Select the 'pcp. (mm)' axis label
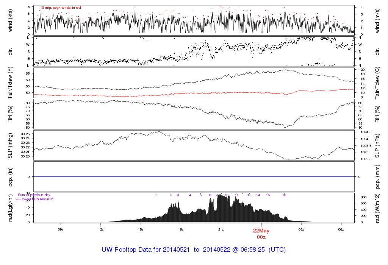This screenshot has width=388, height=265. pos(377,177)
